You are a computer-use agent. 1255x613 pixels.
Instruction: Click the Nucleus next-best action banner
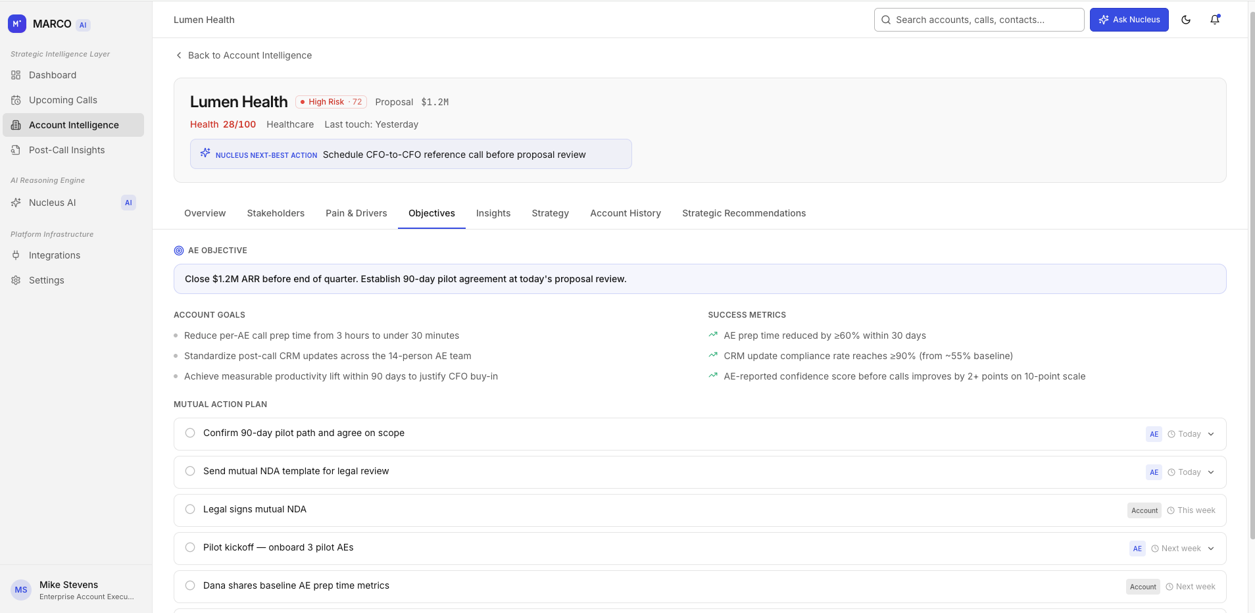pyautogui.click(x=411, y=154)
